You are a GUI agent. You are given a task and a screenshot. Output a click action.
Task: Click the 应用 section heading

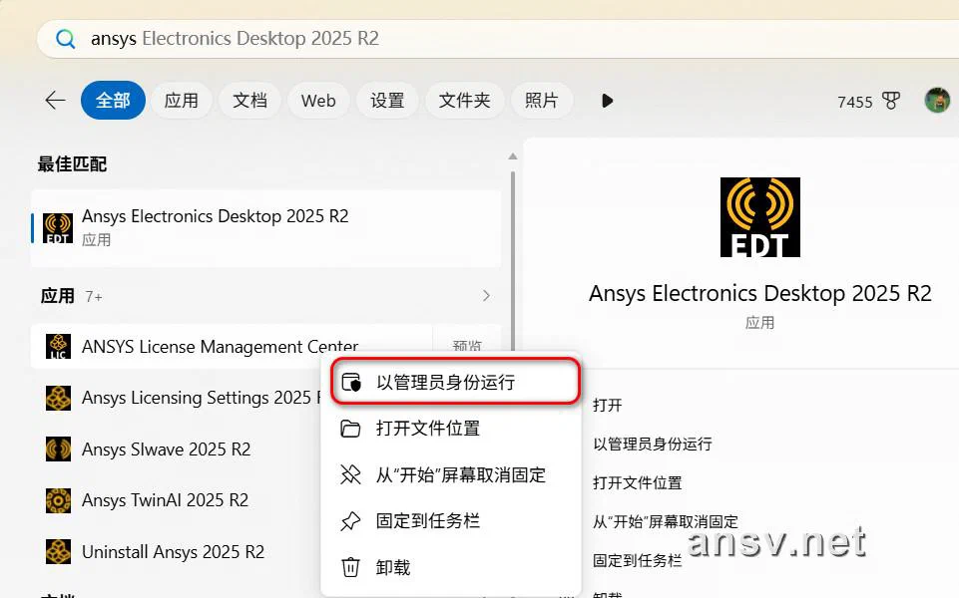point(58,296)
